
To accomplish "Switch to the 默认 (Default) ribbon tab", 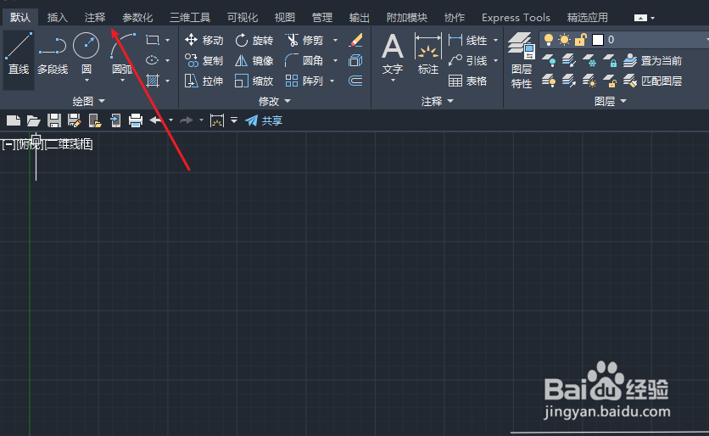I will pyautogui.click(x=20, y=18).
